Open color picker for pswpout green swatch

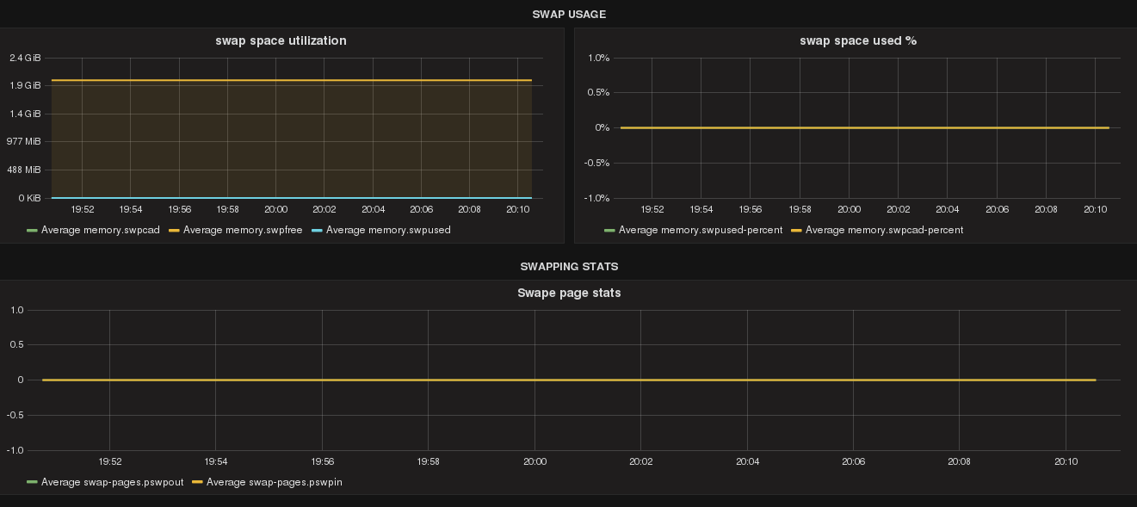point(33,483)
